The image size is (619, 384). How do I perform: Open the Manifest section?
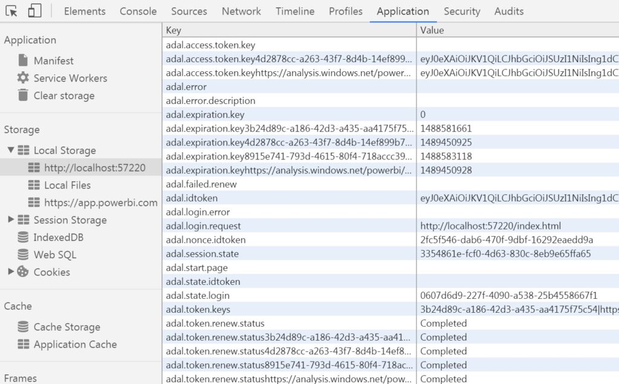[53, 60]
